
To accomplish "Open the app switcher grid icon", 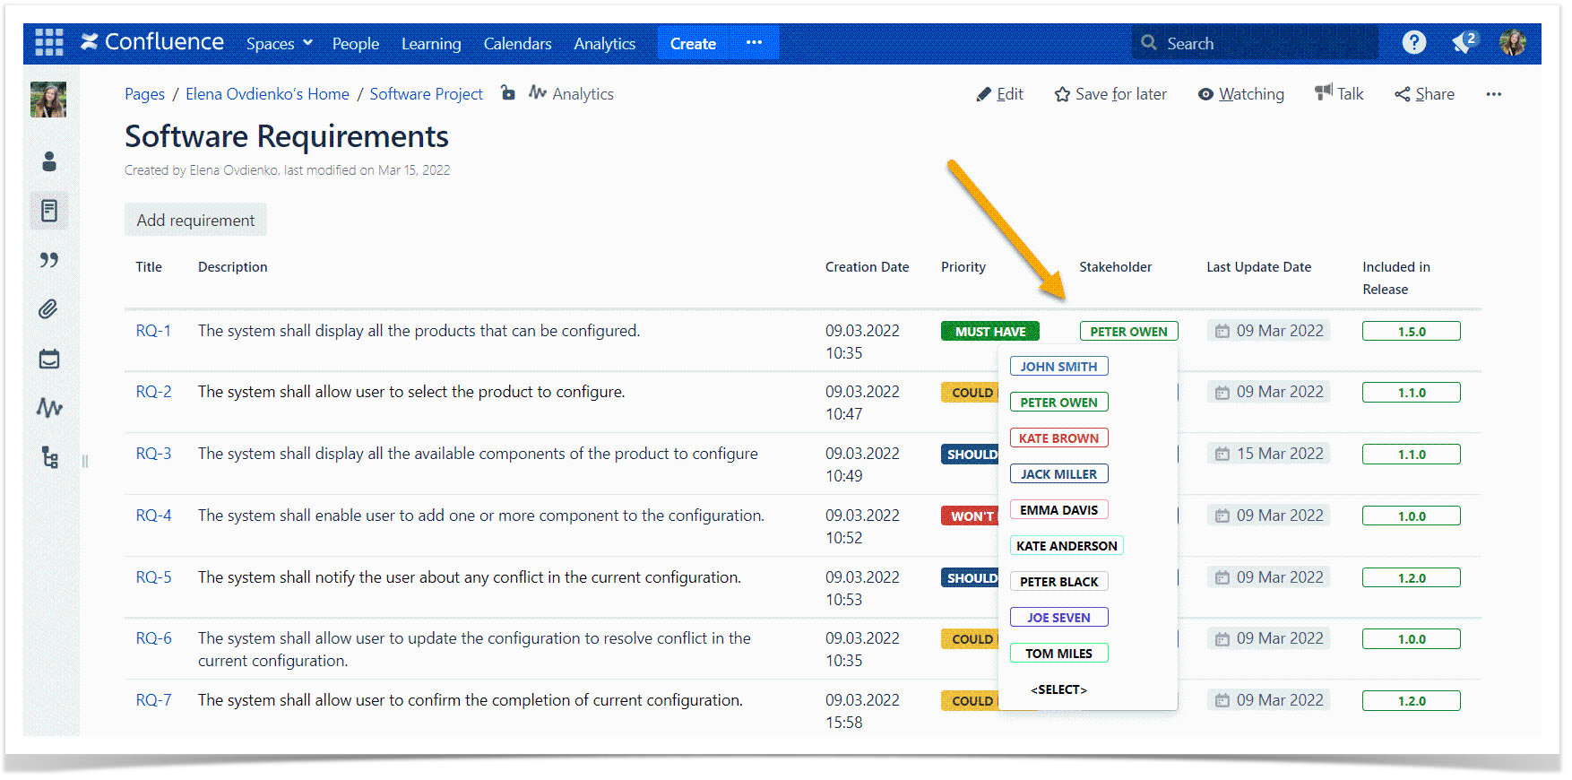I will point(48,42).
